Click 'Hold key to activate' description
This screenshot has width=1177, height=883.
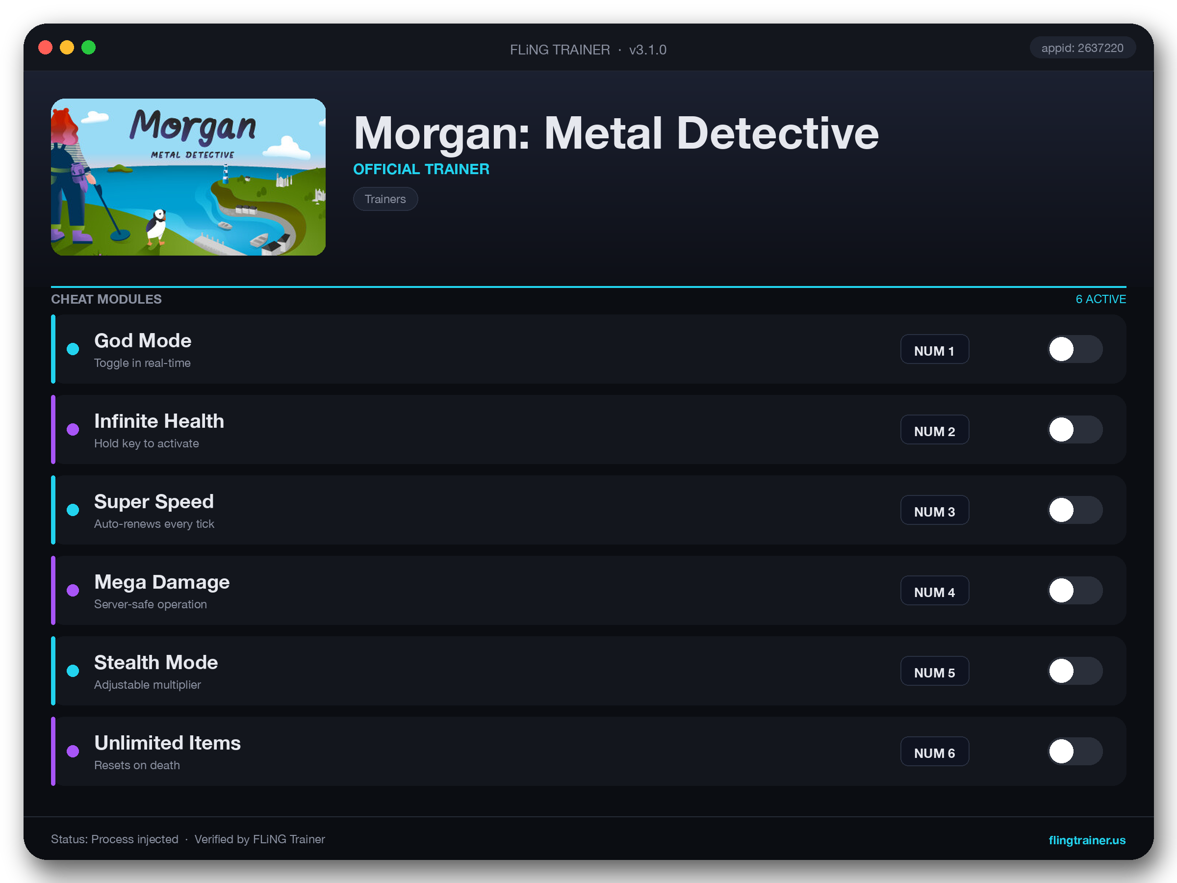tap(147, 443)
